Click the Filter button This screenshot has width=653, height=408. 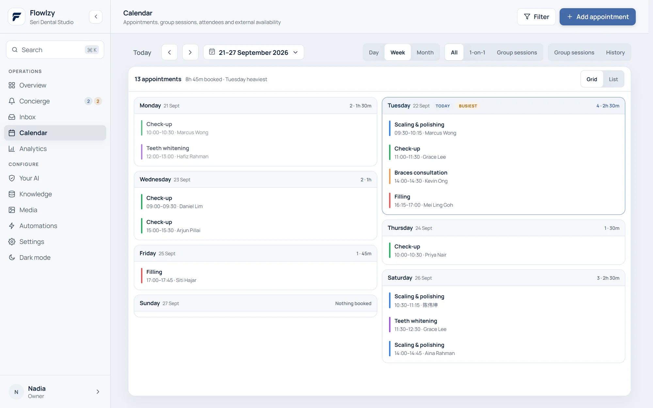coord(536,17)
